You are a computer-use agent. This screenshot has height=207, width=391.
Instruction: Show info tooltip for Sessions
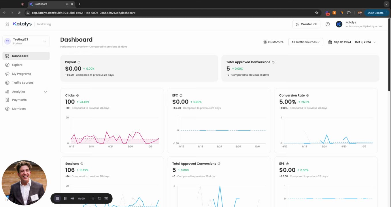tap(82, 164)
